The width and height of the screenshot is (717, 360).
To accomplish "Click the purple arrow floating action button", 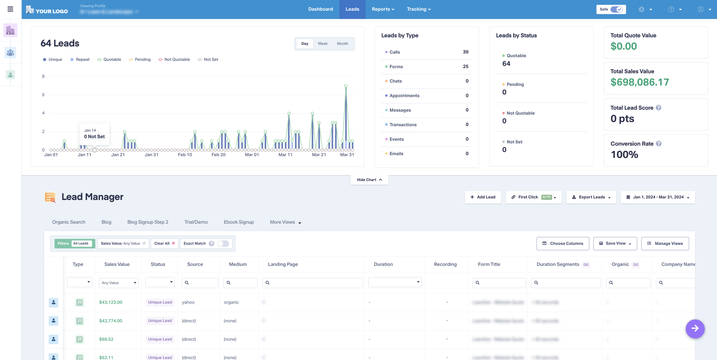I will 695,329.
